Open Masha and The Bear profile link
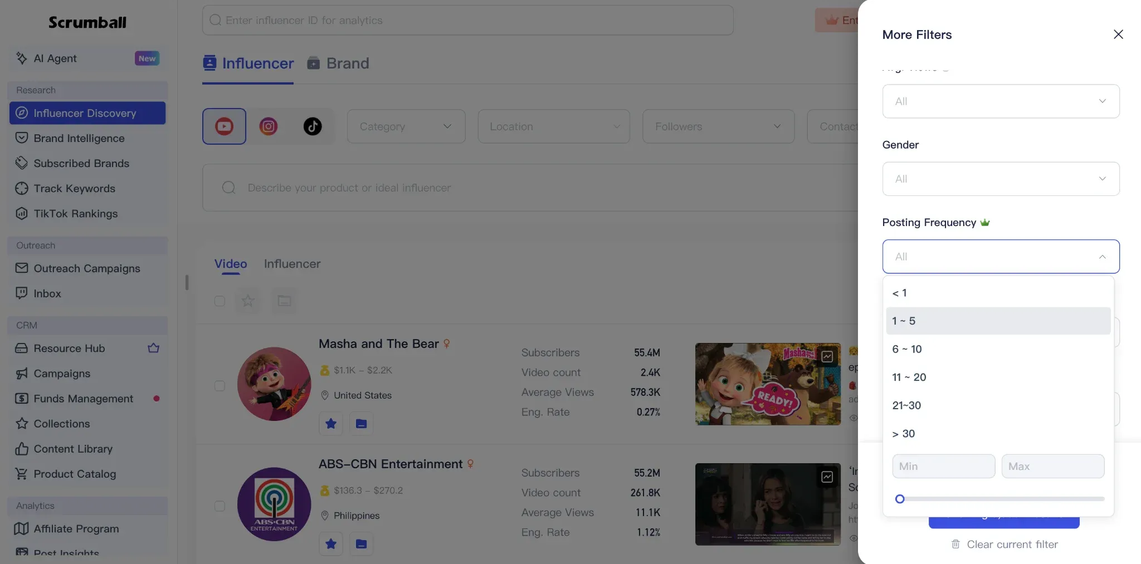This screenshot has width=1141, height=564. (379, 344)
